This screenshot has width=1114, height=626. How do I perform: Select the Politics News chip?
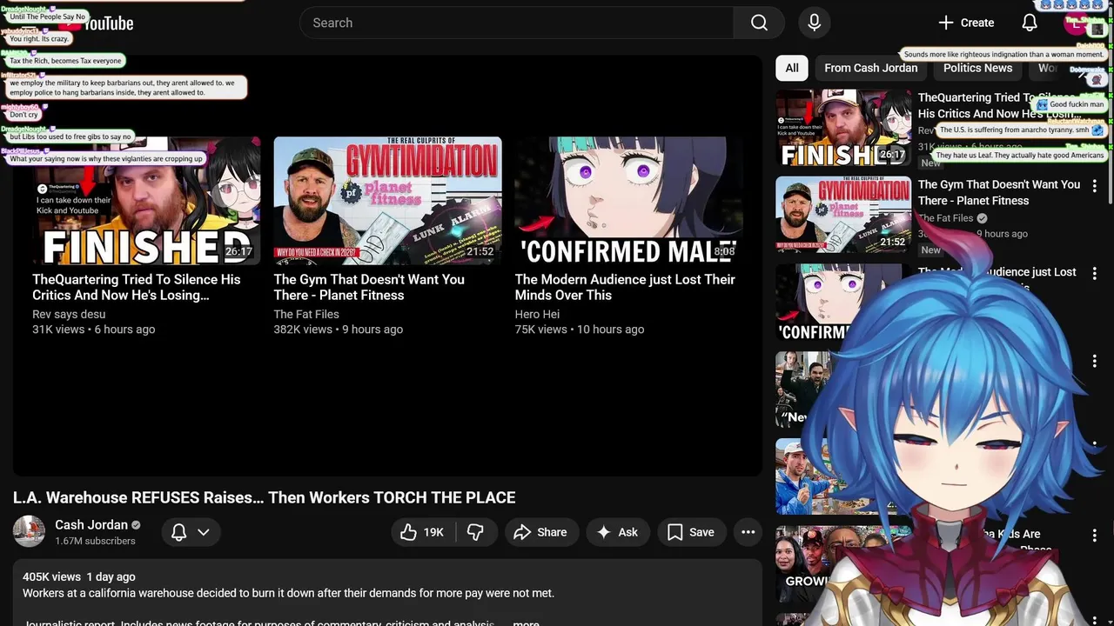[977, 68]
